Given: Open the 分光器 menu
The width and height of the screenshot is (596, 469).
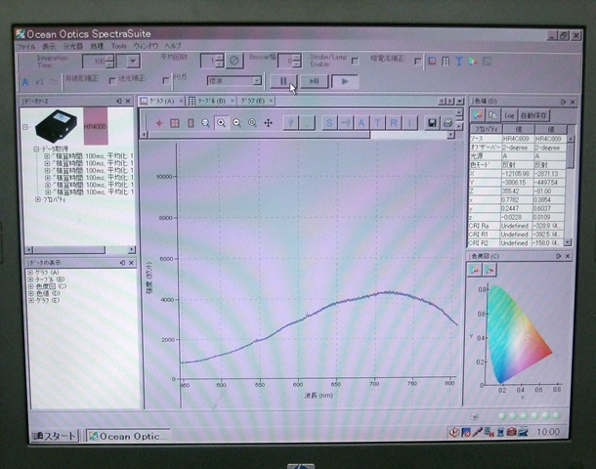Looking at the screenshot, I should coord(72,46).
